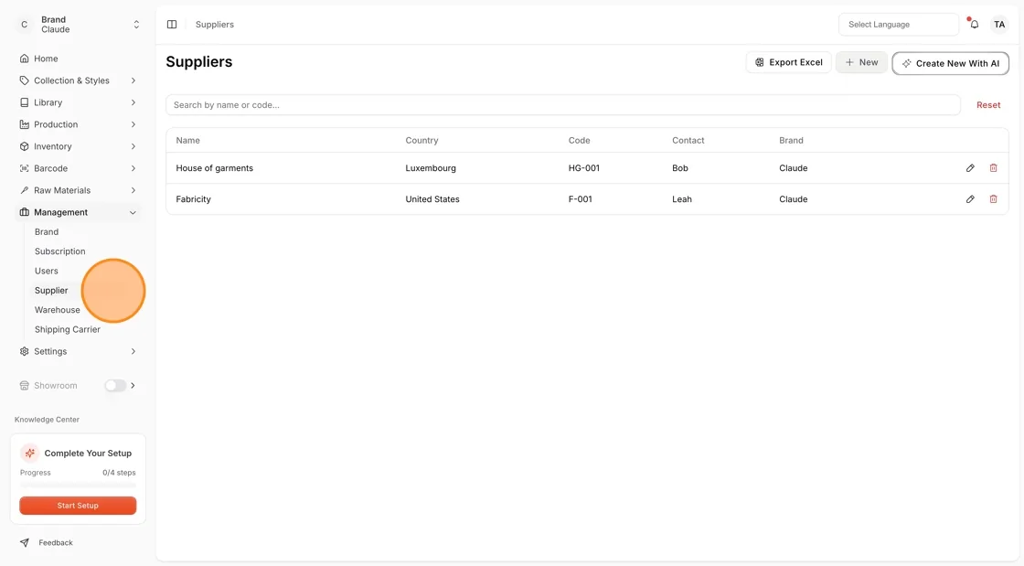Open Subscription under Management
Viewport: 1024px width, 566px height.
pos(60,251)
